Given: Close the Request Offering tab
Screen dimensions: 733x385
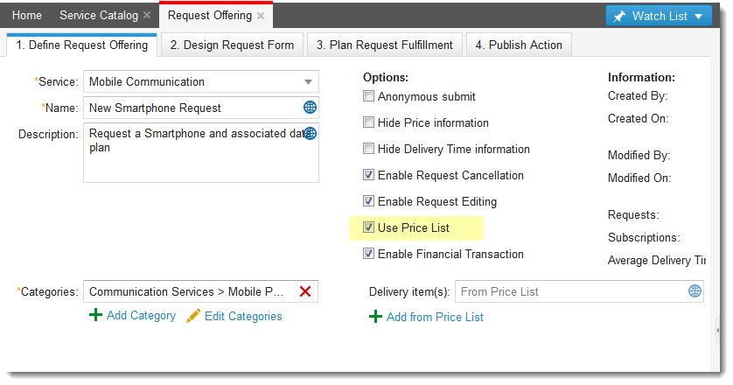Looking at the screenshot, I should 261,16.
